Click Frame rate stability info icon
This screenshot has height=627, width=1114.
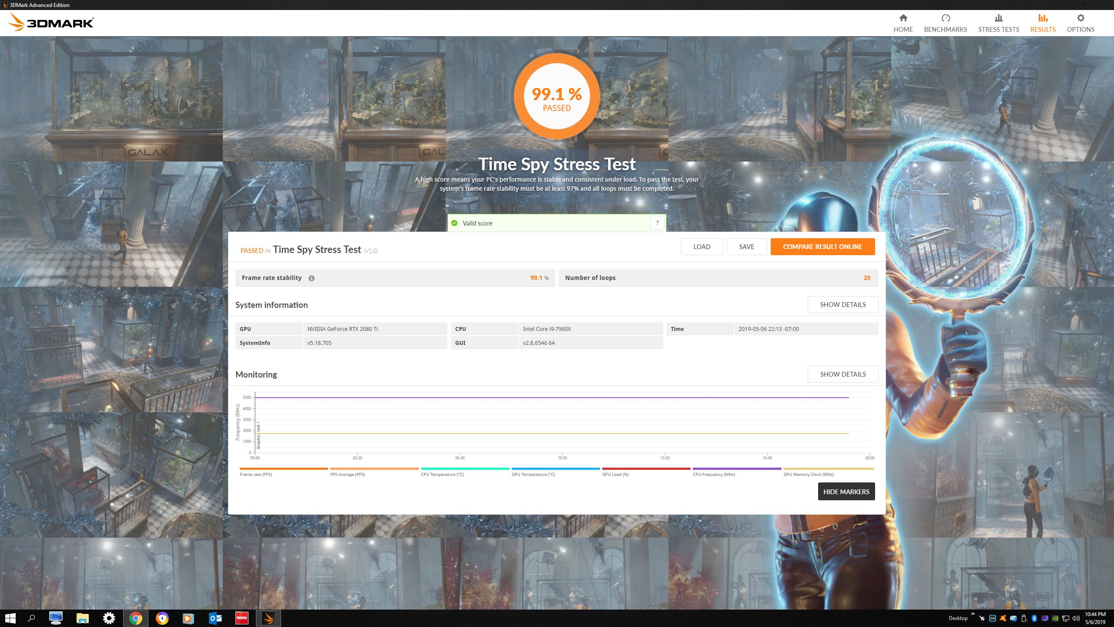312,278
